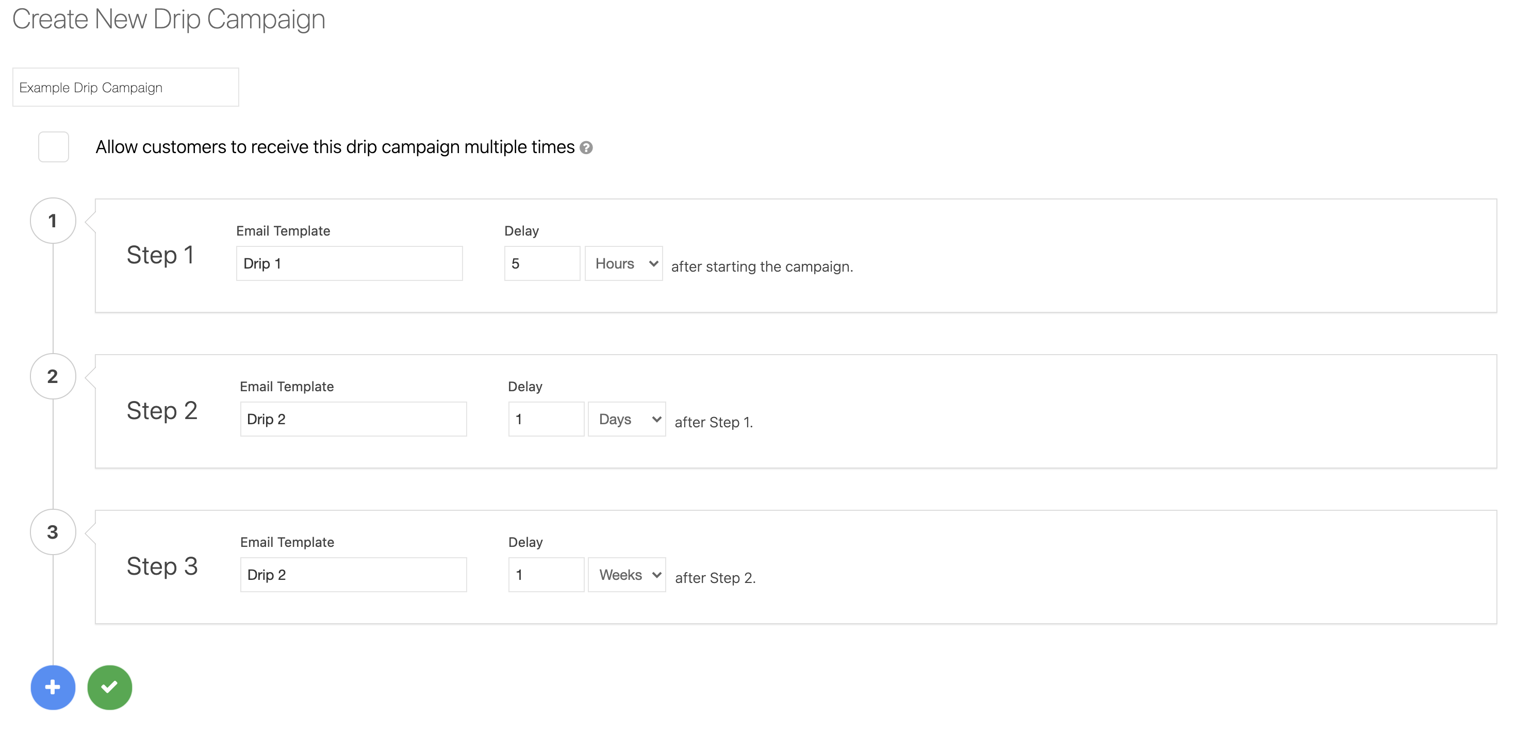Enable receiving campaign multiple times checkbox
1516x734 pixels.
tap(54, 146)
